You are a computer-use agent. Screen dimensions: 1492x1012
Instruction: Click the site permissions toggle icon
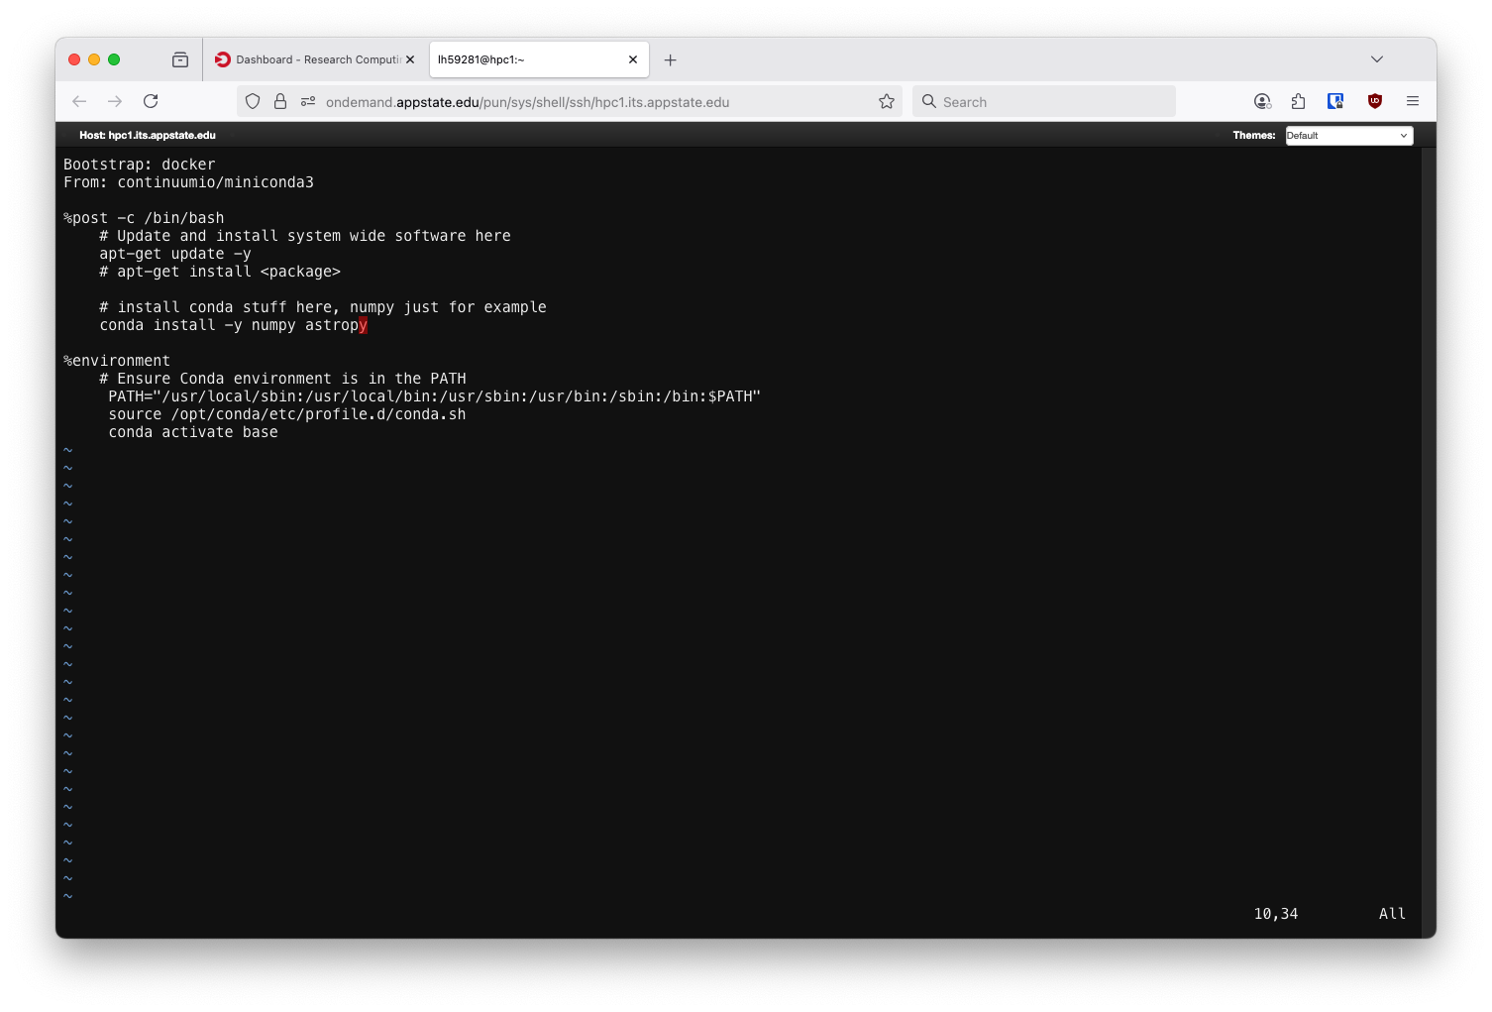307,101
